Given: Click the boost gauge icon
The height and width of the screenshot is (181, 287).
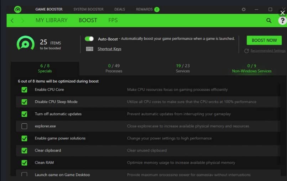Looking at the screenshot, I should [25, 43].
